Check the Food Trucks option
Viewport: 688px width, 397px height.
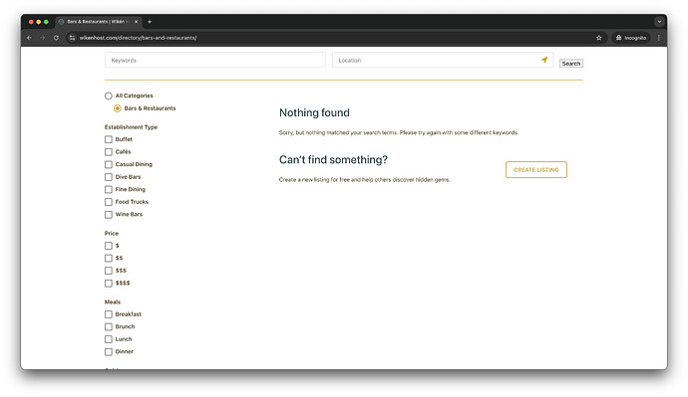pos(109,202)
